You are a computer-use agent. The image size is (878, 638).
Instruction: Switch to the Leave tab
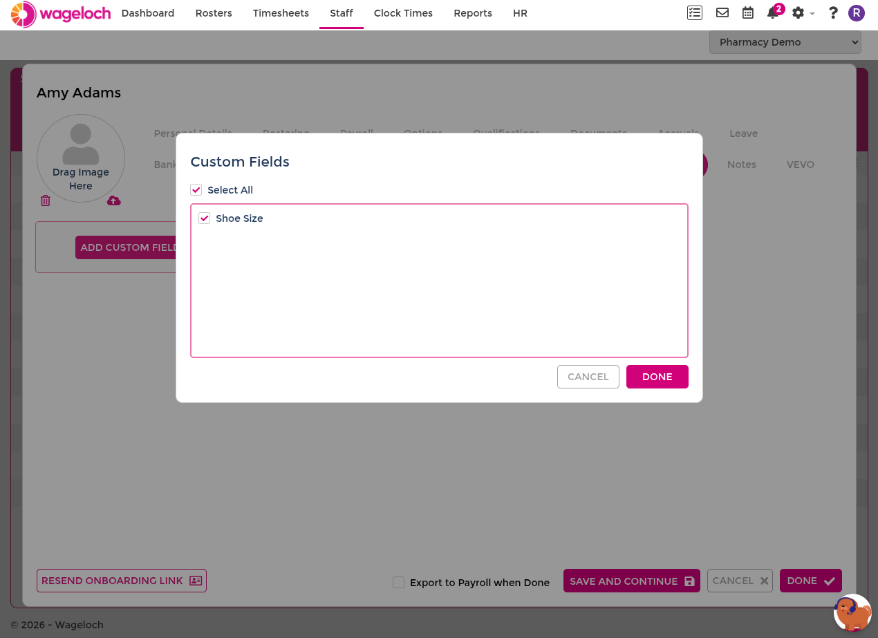click(x=743, y=133)
